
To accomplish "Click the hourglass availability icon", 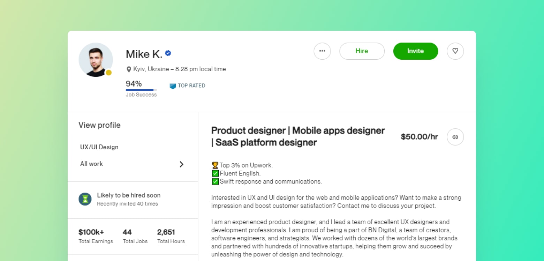I will pyautogui.click(x=85, y=199).
